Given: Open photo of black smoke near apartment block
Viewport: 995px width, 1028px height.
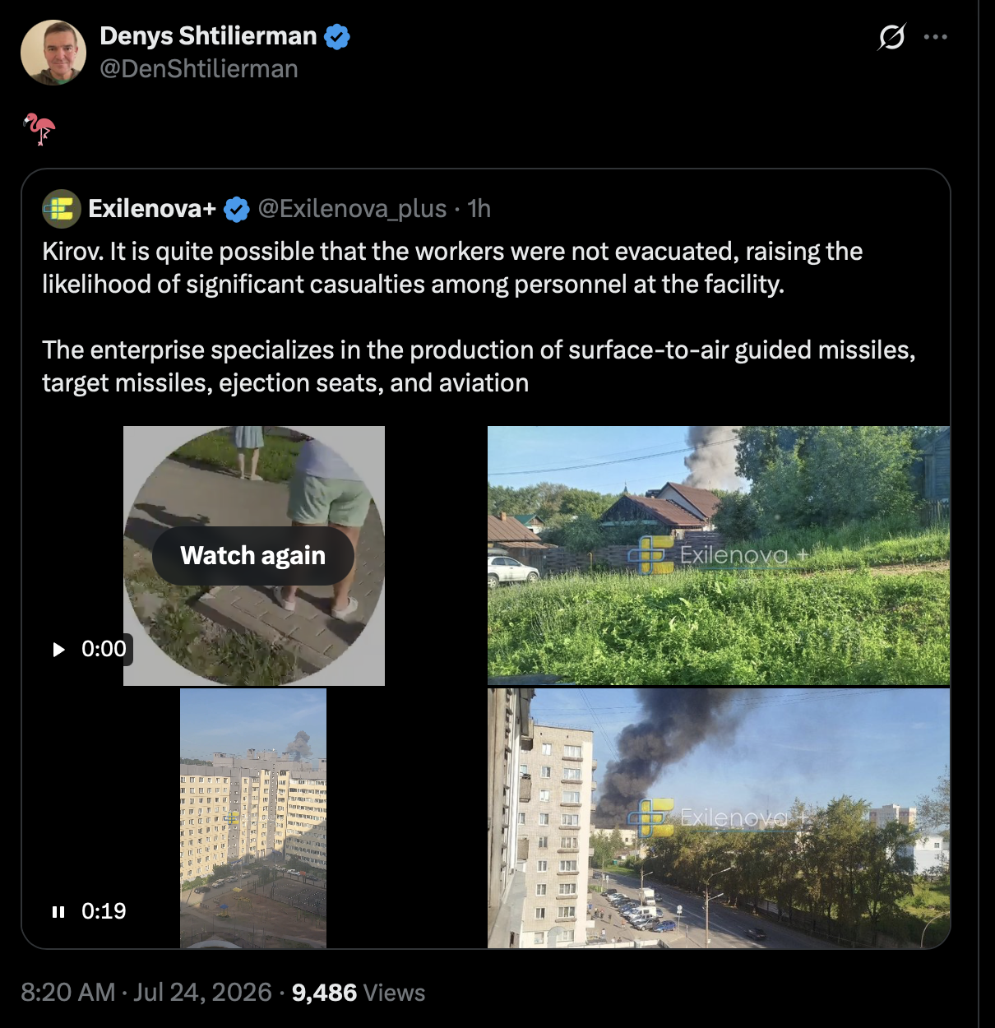Looking at the screenshot, I should point(719,818).
